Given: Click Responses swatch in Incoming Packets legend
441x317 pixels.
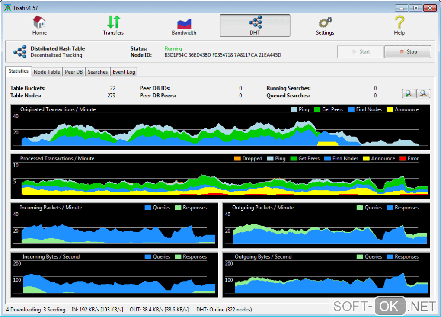Looking at the screenshot, I should pos(178,208).
